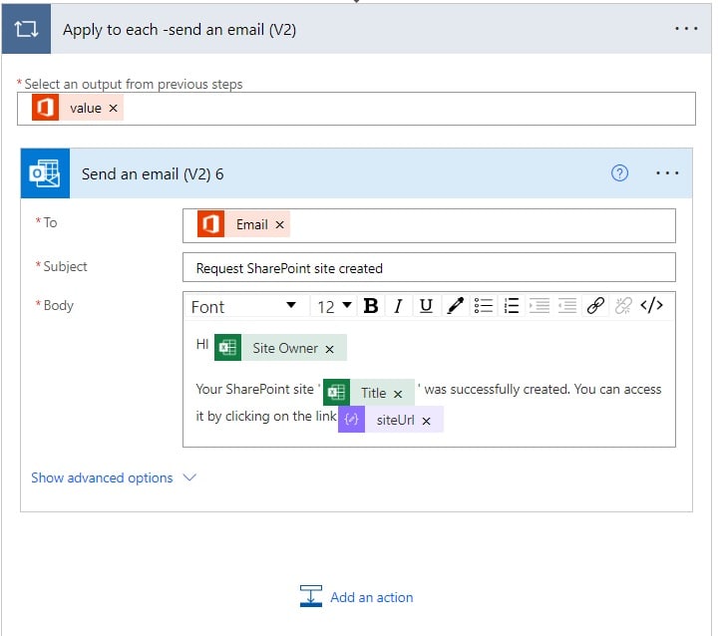Image resolution: width=728 pixels, height=636 pixels.
Task: Click the Office 365 icon on the value token
Action: (45, 108)
